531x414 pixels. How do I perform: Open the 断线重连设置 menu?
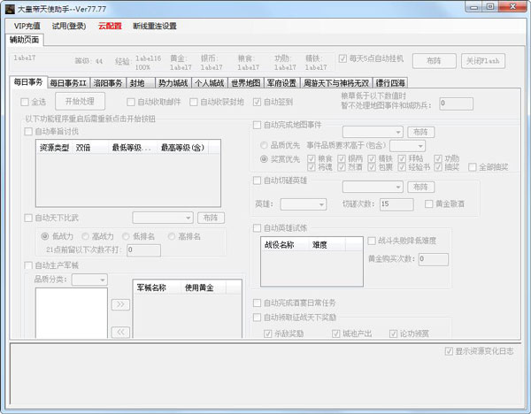coord(154,26)
